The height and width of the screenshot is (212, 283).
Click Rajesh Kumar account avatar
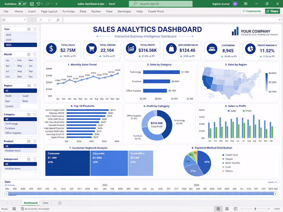235,4
